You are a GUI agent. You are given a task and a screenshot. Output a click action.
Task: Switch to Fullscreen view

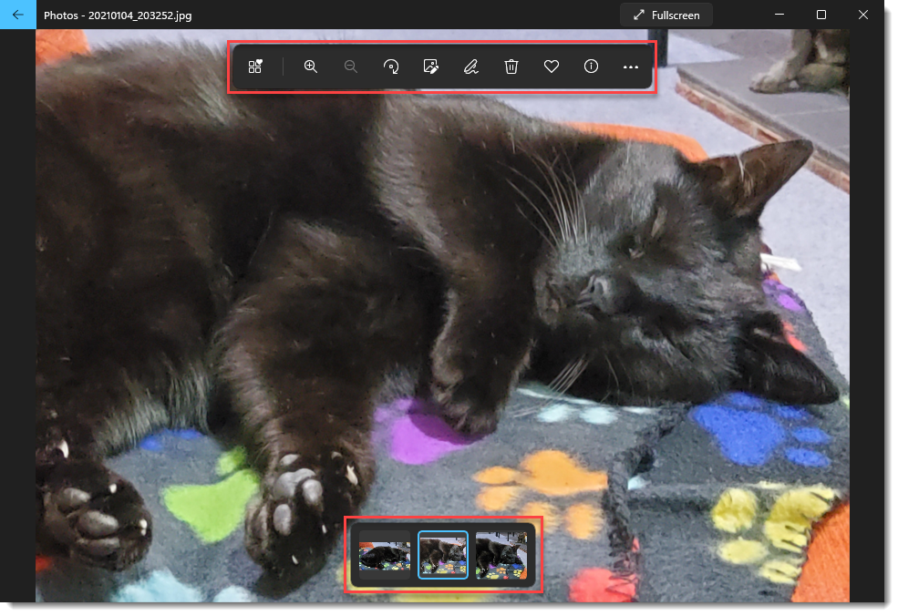(667, 14)
